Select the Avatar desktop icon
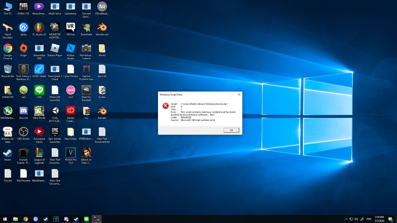The width and height of the screenshot is (397, 223). click(x=102, y=92)
